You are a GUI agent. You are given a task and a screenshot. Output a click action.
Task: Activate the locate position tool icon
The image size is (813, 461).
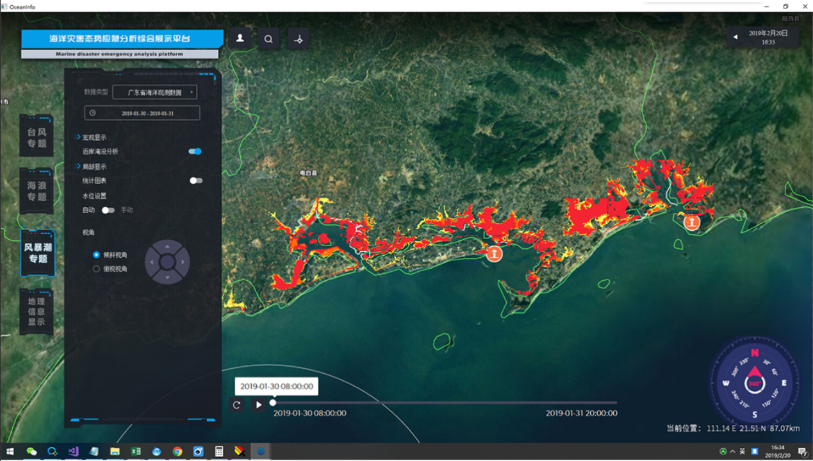[298, 39]
